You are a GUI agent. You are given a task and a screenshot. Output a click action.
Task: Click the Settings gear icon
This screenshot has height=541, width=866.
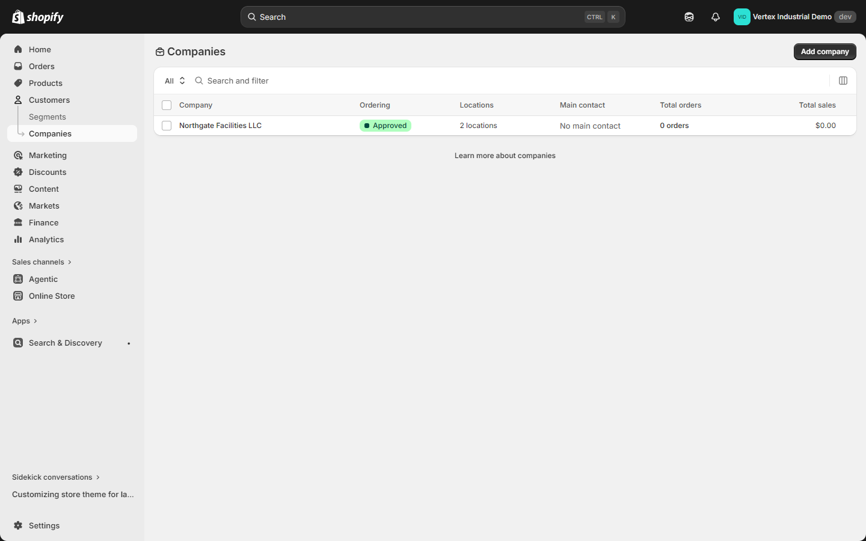18,525
